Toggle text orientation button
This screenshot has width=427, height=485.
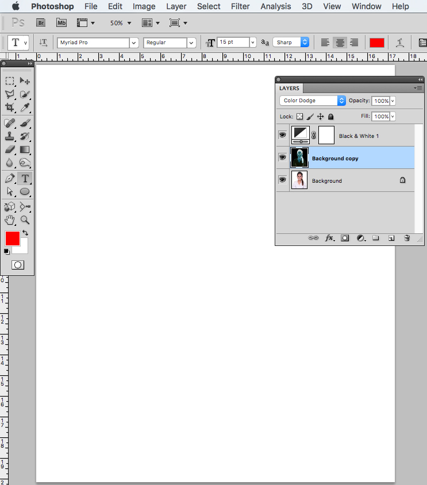[x=43, y=43]
